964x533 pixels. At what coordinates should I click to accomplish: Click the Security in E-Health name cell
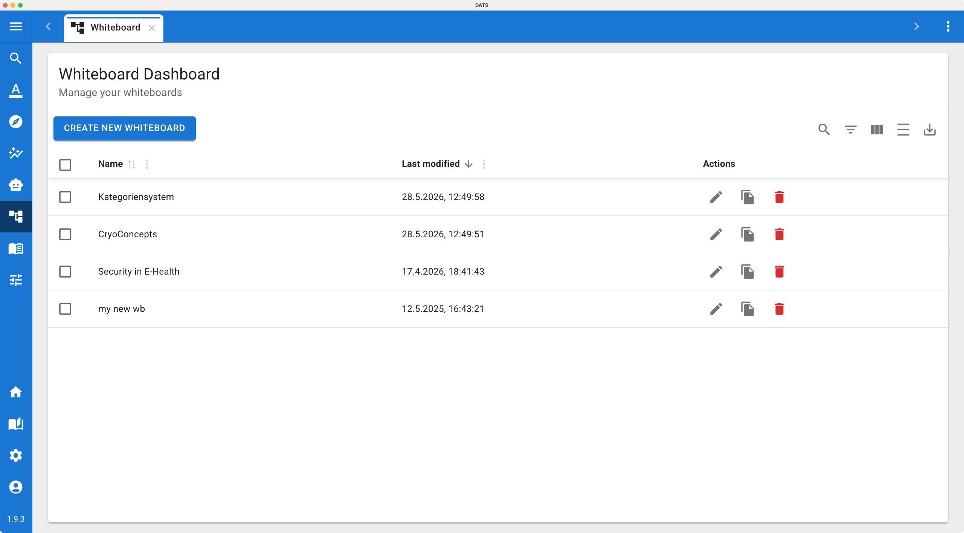[x=139, y=272]
